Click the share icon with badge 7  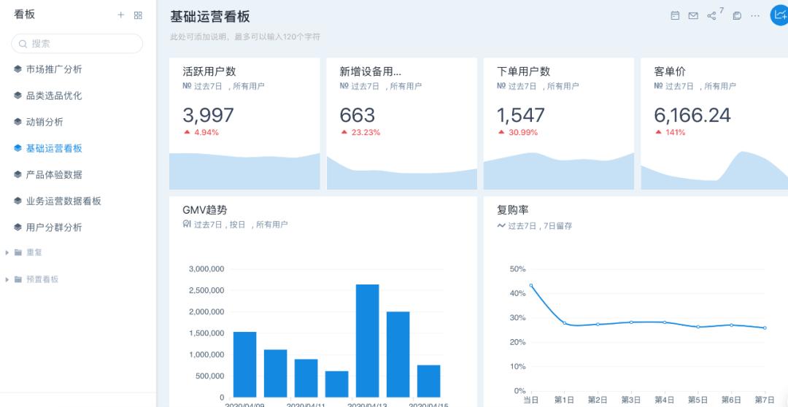[711, 15]
